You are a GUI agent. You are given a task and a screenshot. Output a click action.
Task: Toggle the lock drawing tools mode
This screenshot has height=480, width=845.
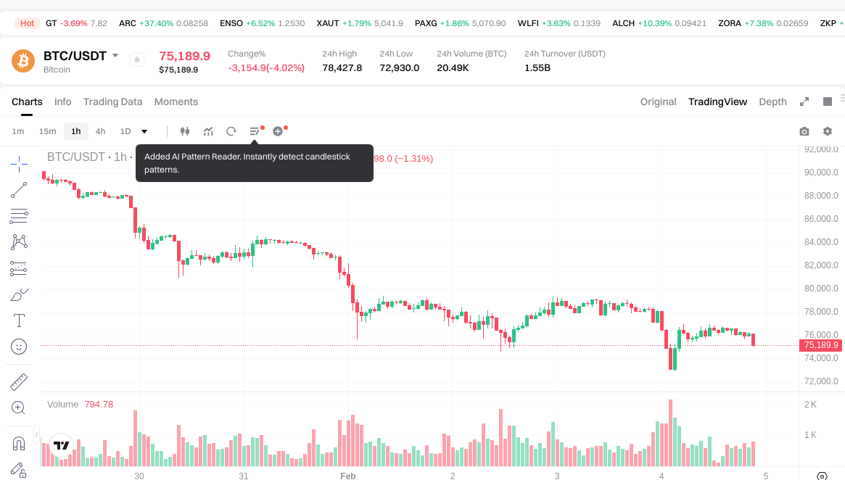point(19,469)
